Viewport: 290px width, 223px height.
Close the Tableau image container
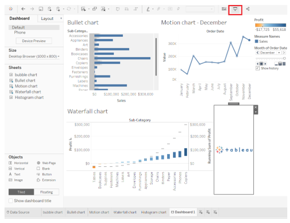[x=256, y=108]
